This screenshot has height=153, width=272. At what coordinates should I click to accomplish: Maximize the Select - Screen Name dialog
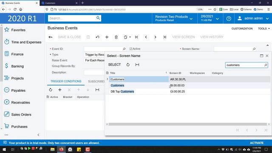coord(262,56)
